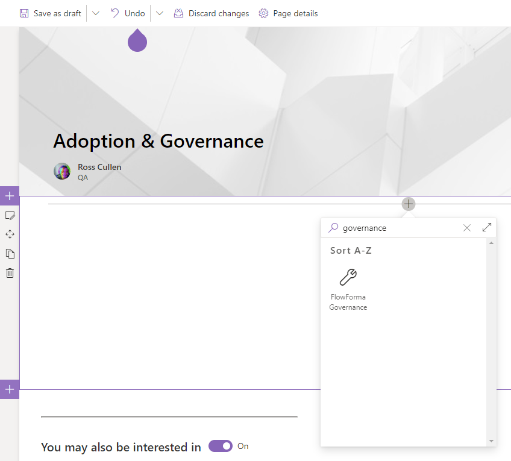The image size is (511, 461).
Task: Click the QA byline text
Action: tap(83, 178)
